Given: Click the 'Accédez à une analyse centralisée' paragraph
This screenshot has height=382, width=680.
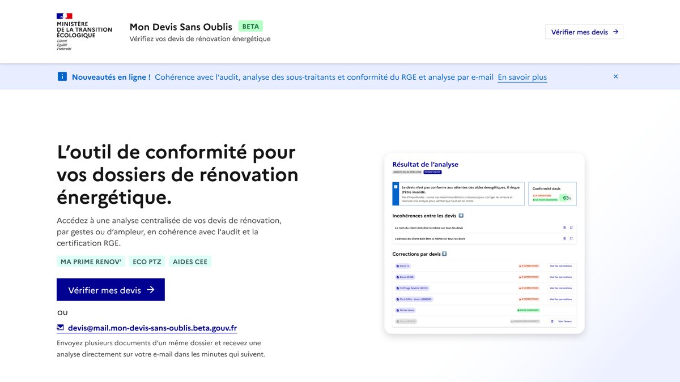Looking at the screenshot, I should click(169, 231).
